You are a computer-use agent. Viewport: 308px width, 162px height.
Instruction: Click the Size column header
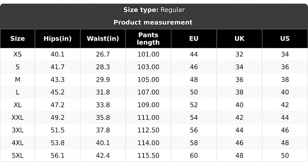[17, 39]
